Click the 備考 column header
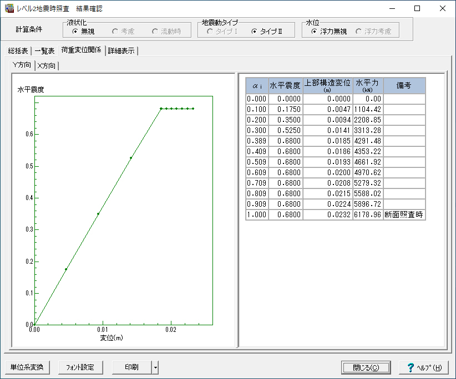 point(404,86)
